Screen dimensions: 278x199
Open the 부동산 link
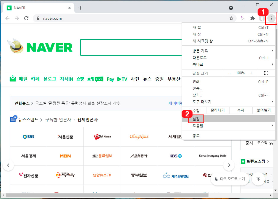(174, 79)
